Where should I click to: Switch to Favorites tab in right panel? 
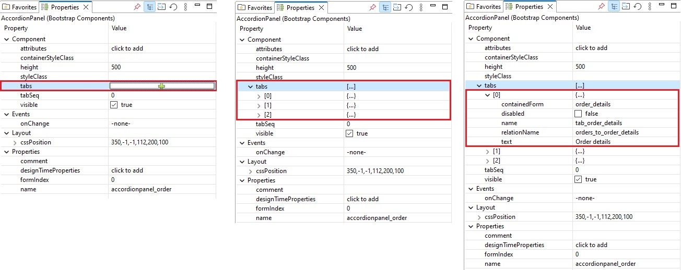click(484, 7)
